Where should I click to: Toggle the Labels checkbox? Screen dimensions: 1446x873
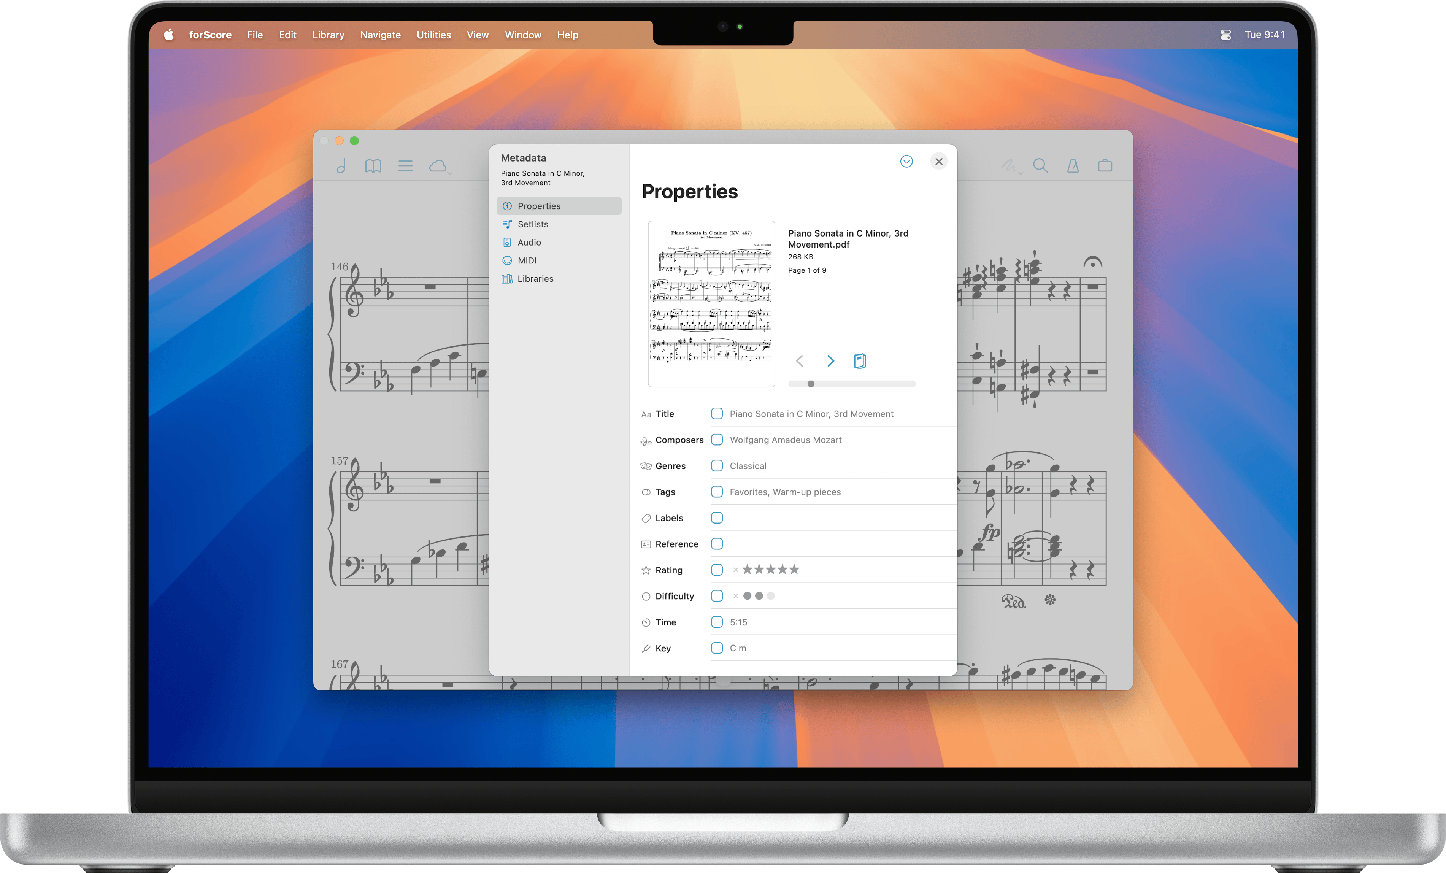coord(717,518)
